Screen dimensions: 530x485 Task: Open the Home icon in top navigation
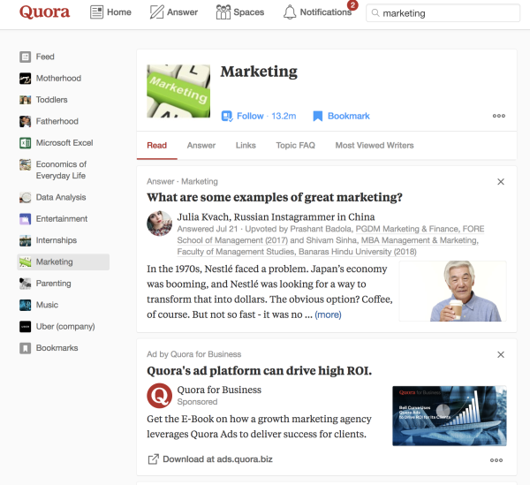[x=96, y=12]
